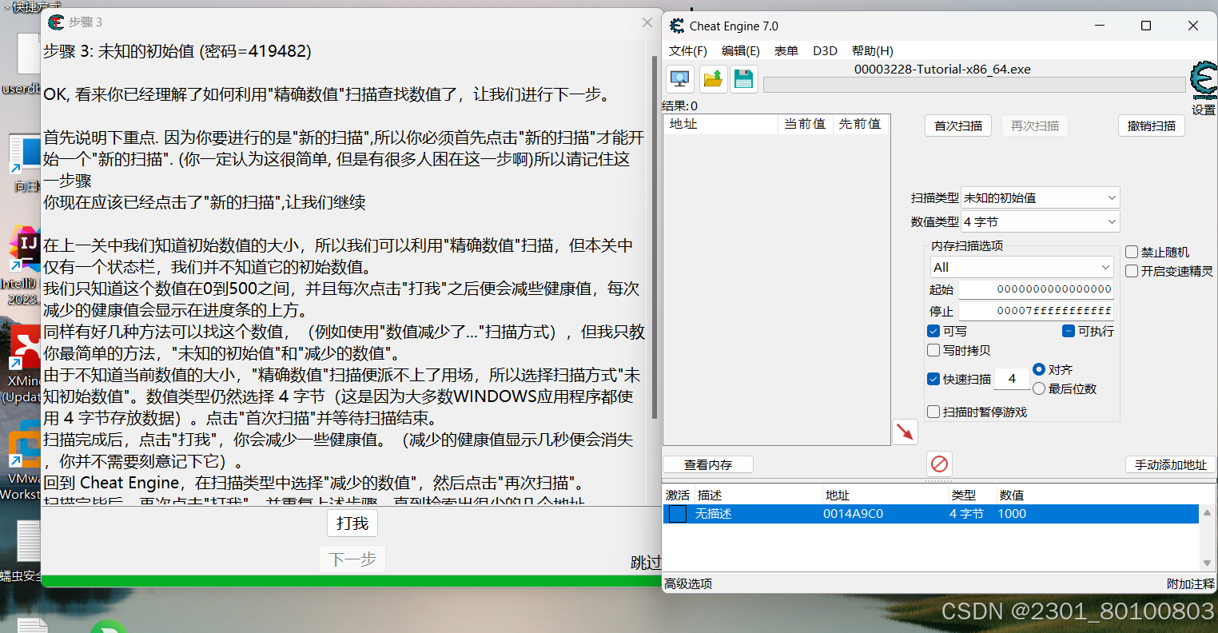
Task: Click the 描述 column header in address list
Action: (x=758, y=496)
